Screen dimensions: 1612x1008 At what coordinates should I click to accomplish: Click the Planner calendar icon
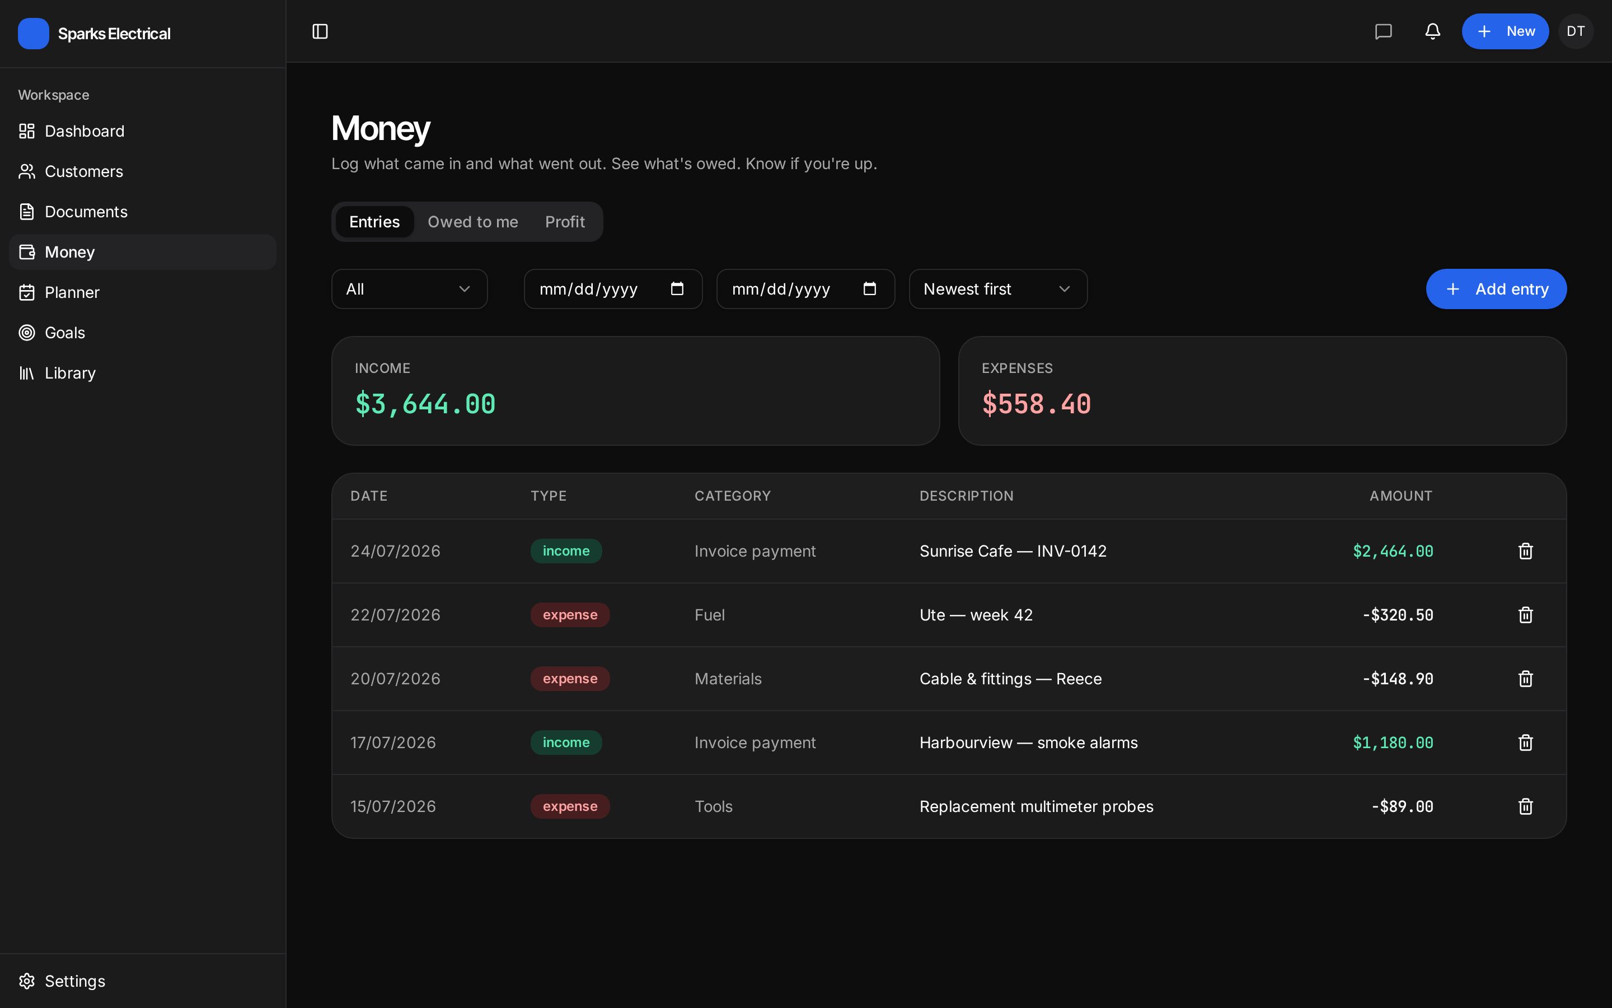27,293
